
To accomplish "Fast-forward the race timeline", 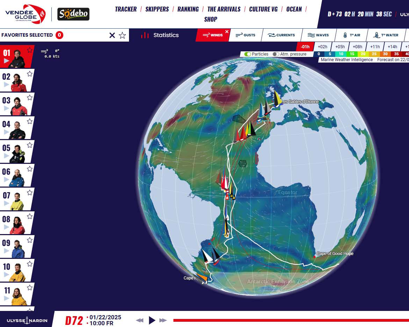I will coord(163,320).
